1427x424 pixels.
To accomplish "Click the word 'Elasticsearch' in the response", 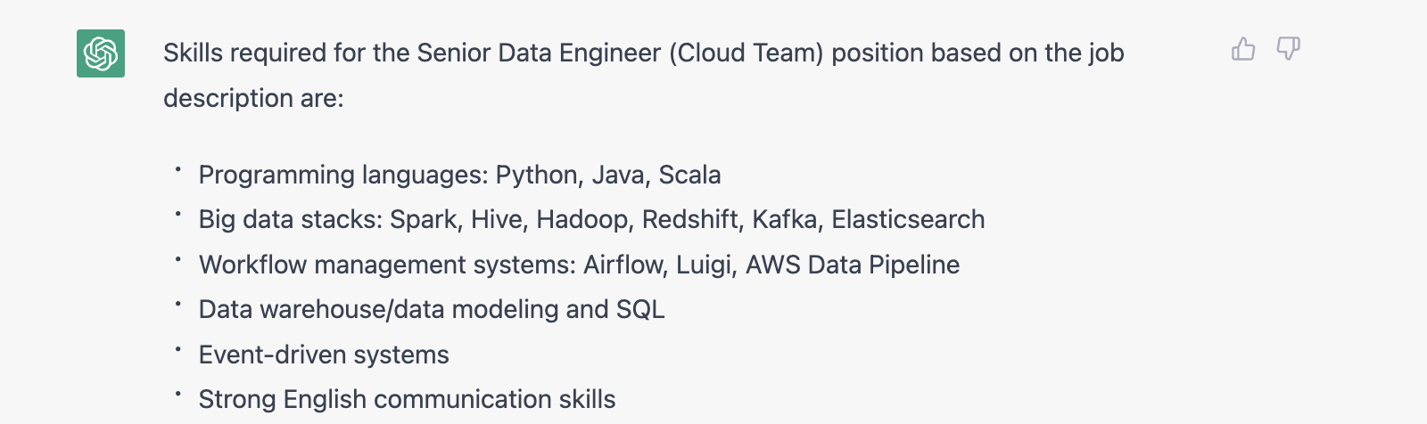I will tap(908, 219).
